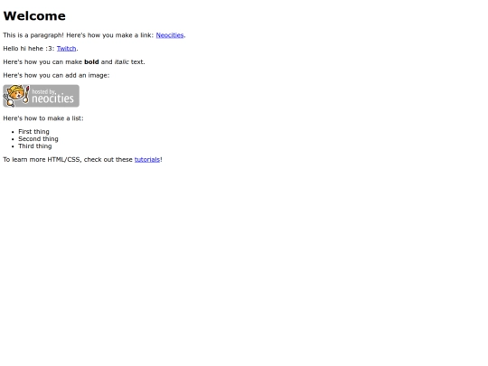
Task: Select the 'First thing' list item
Action: pyautogui.click(x=33, y=132)
